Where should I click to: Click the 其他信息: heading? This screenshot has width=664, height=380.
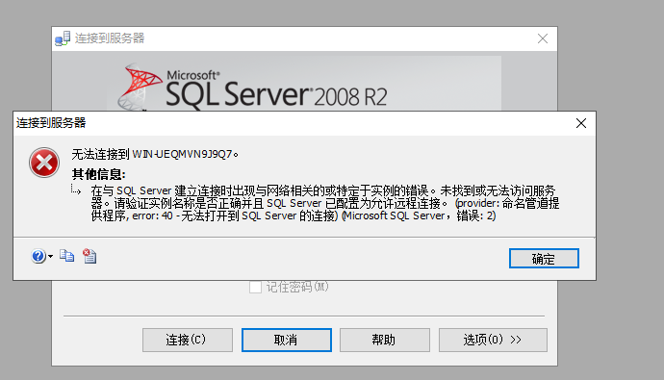click(98, 174)
